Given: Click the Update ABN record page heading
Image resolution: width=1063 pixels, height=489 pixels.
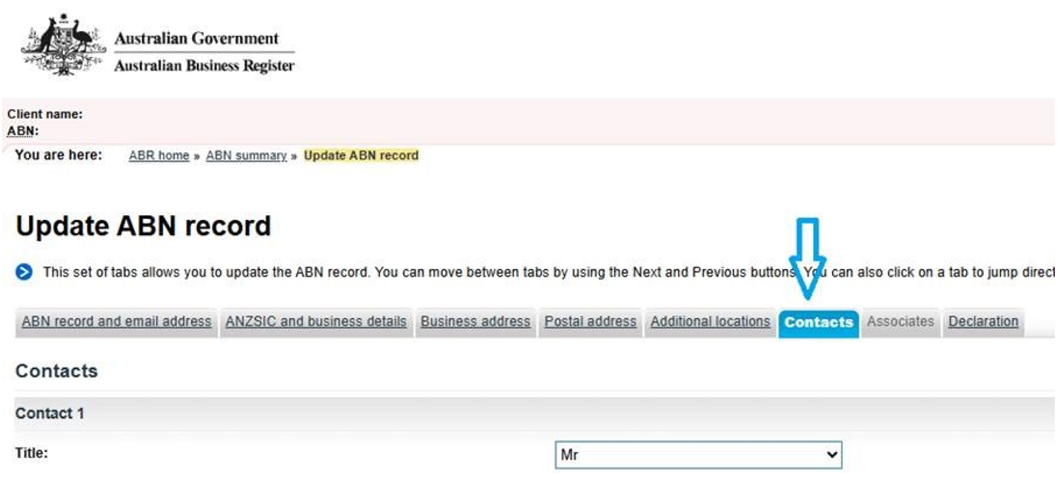Looking at the screenshot, I should click(143, 226).
